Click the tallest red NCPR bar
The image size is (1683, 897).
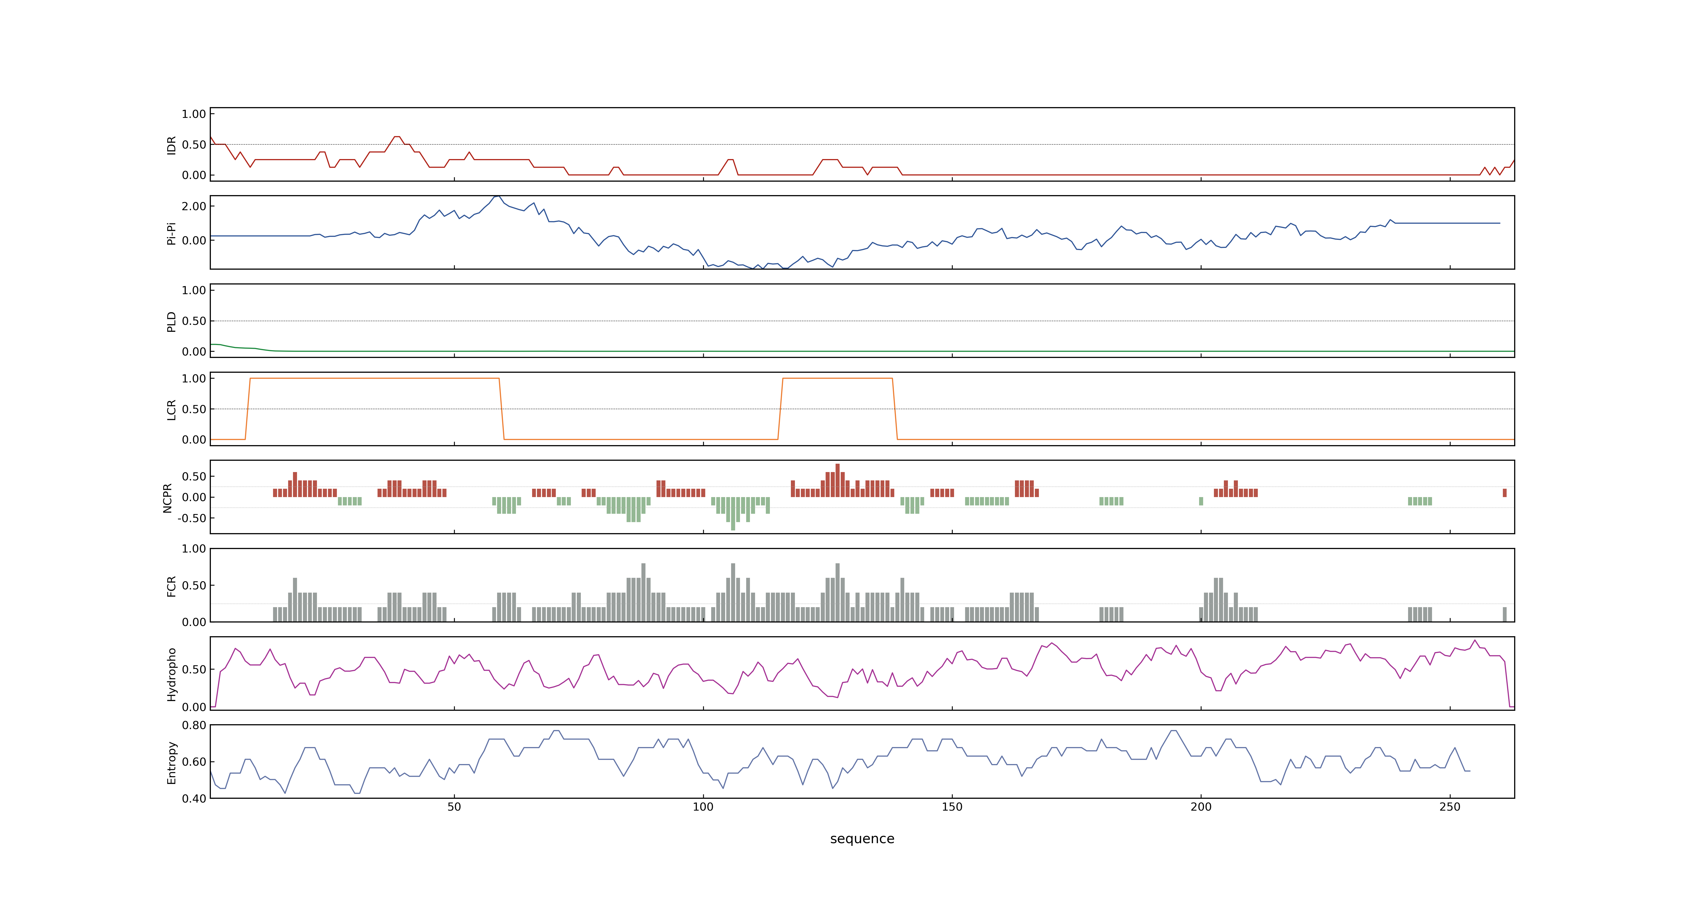tap(837, 480)
